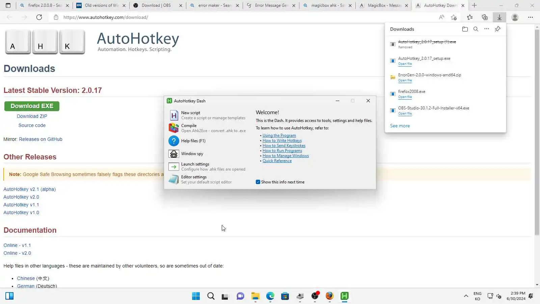Screen dimensions: 540x304
Task: Open Chinese help file link
Action: pyautogui.click(x=26, y=278)
